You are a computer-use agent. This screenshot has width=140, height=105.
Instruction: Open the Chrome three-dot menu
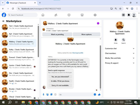coord(137,9)
